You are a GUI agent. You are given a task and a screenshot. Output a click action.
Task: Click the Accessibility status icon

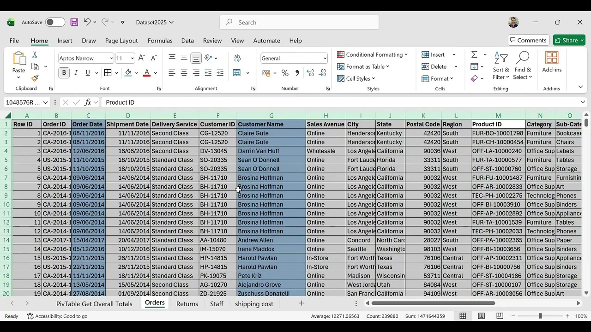click(30, 316)
